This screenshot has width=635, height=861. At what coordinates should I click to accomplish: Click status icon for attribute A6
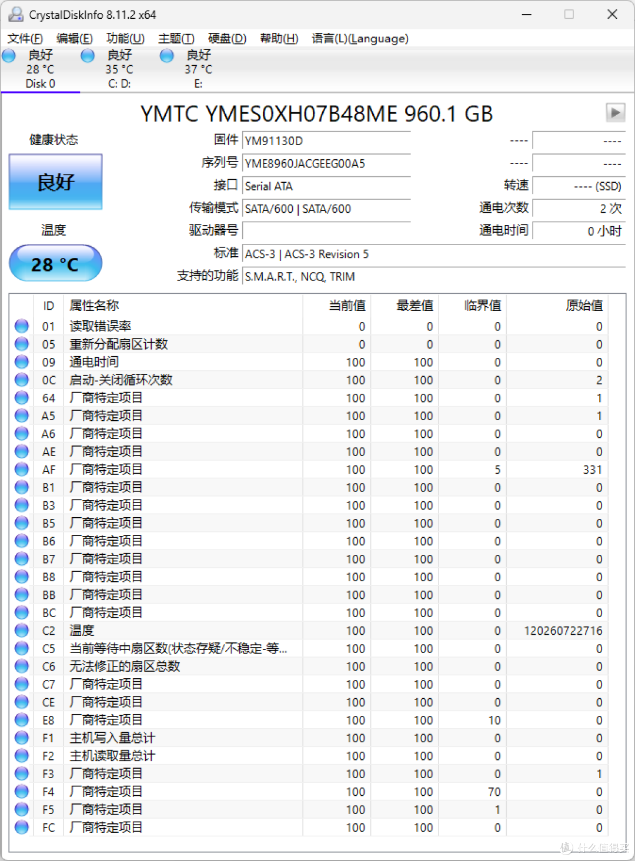[22, 433]
